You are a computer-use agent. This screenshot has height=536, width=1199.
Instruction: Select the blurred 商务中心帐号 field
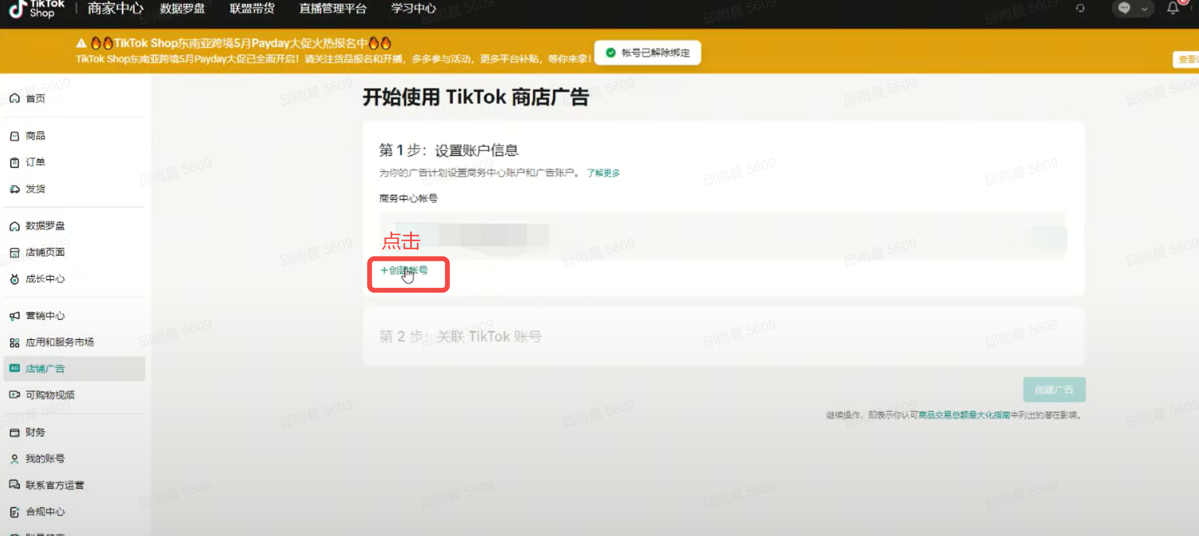coord(722,236)
